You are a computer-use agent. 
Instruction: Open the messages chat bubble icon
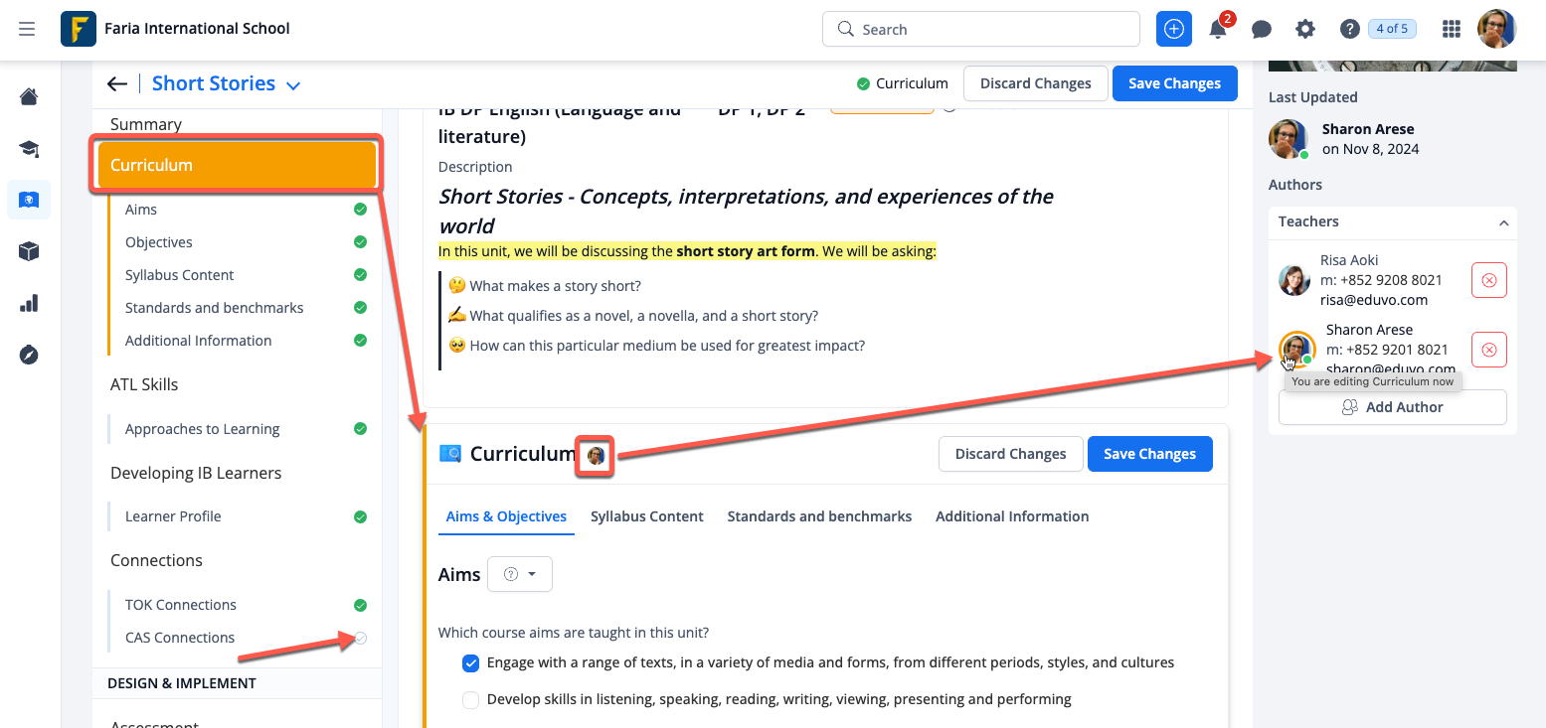pos(1262,29)
